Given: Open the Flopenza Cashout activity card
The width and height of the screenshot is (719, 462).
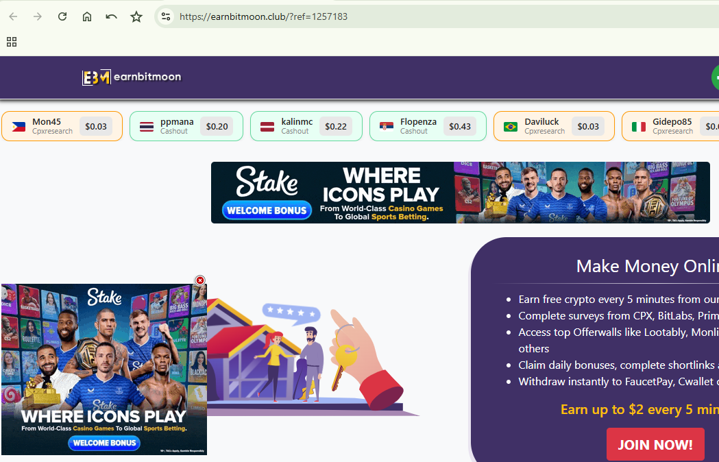Looking at the screenshot, I should [428, 126].
